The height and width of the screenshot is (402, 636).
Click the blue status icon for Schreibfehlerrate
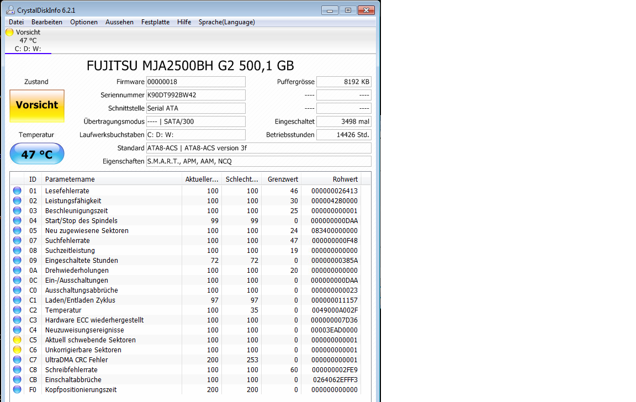click(x=17, y=369)
